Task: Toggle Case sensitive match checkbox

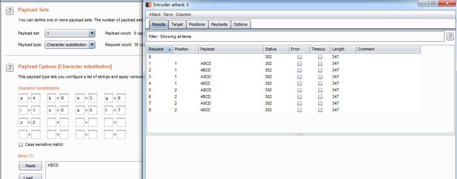Action: pos(21,145)
